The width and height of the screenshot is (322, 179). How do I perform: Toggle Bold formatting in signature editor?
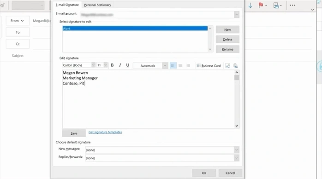coord(112,65)
